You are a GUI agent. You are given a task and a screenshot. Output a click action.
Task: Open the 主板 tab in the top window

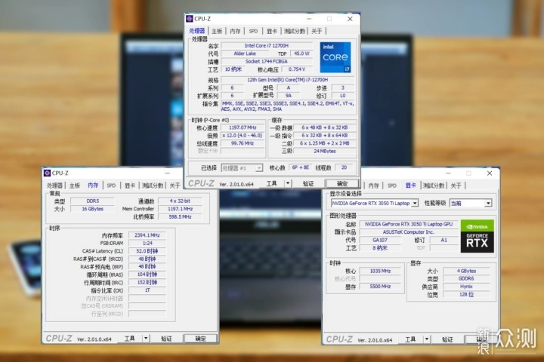coord(217,31)
